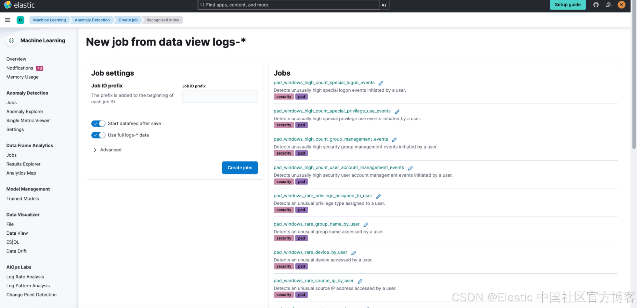Open Change Point Detection
This screenshot has height=308, width=637.
click(32, 295)
